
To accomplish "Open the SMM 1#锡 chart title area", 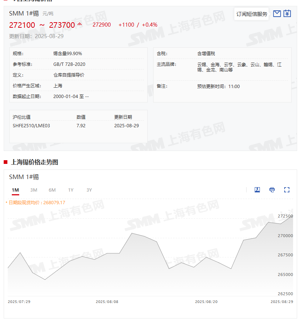I will point(23,177).
